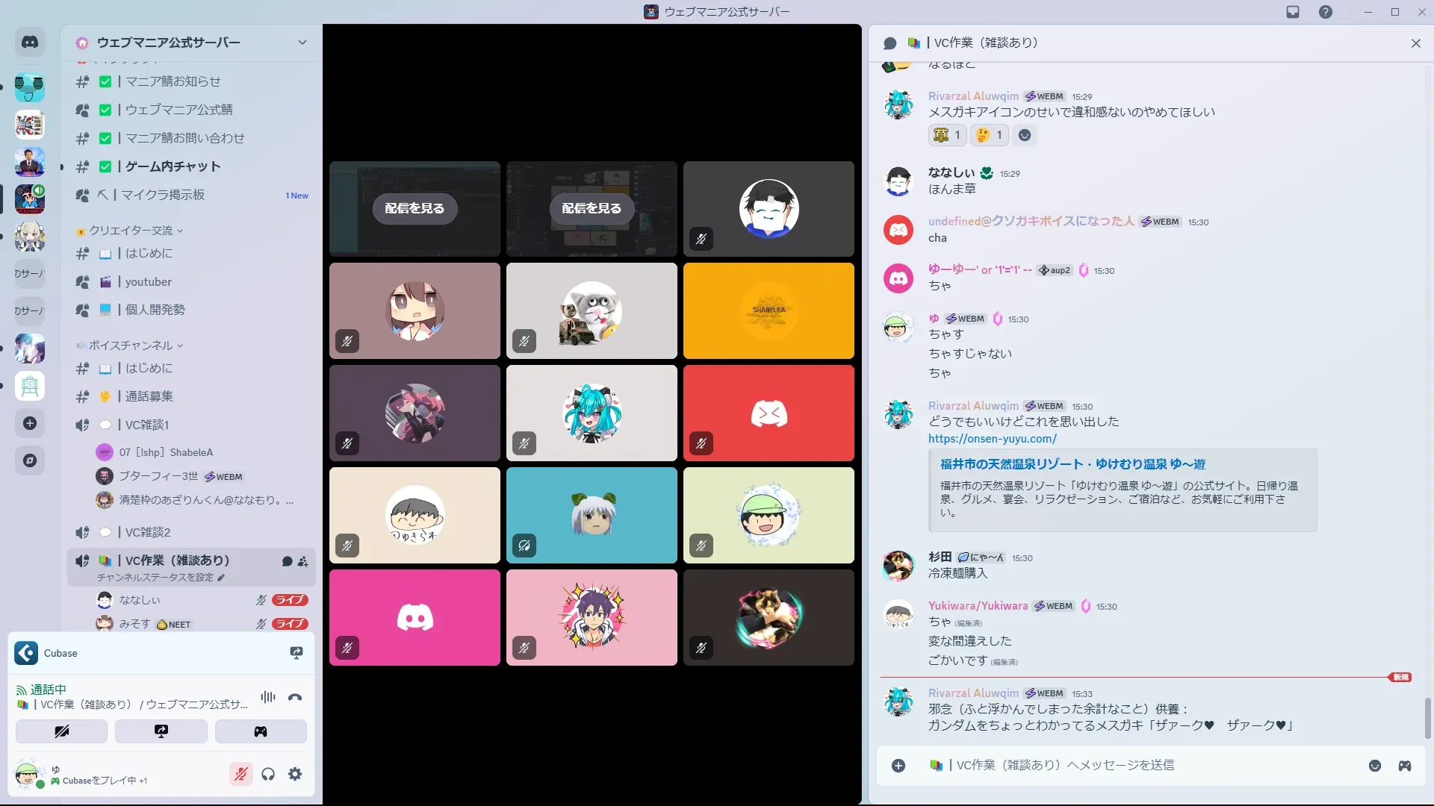1434x806 pixels.
Task: Turn on the camera
Action: (x=61, y=731)
